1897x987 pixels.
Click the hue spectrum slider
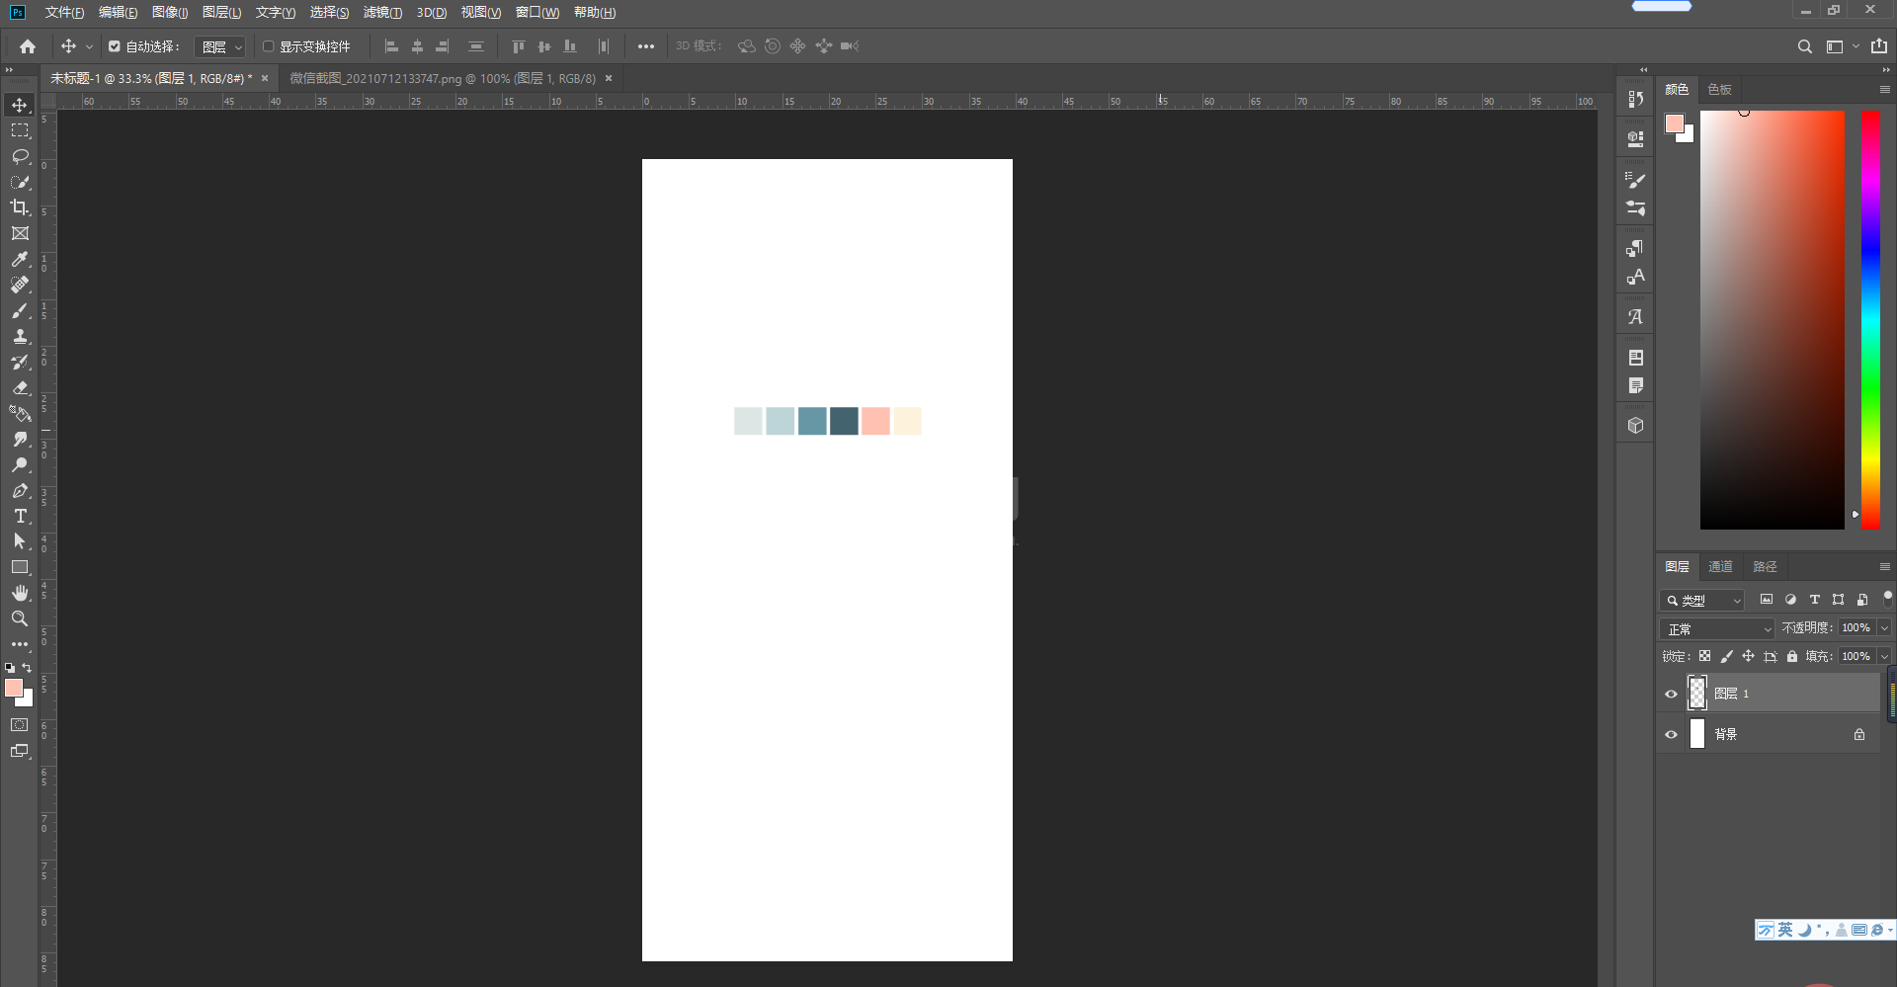point(1871,319)
